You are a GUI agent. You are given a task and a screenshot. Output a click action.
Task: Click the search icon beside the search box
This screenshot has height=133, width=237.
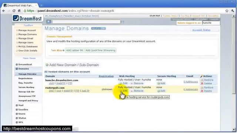(x=49, y=22)
